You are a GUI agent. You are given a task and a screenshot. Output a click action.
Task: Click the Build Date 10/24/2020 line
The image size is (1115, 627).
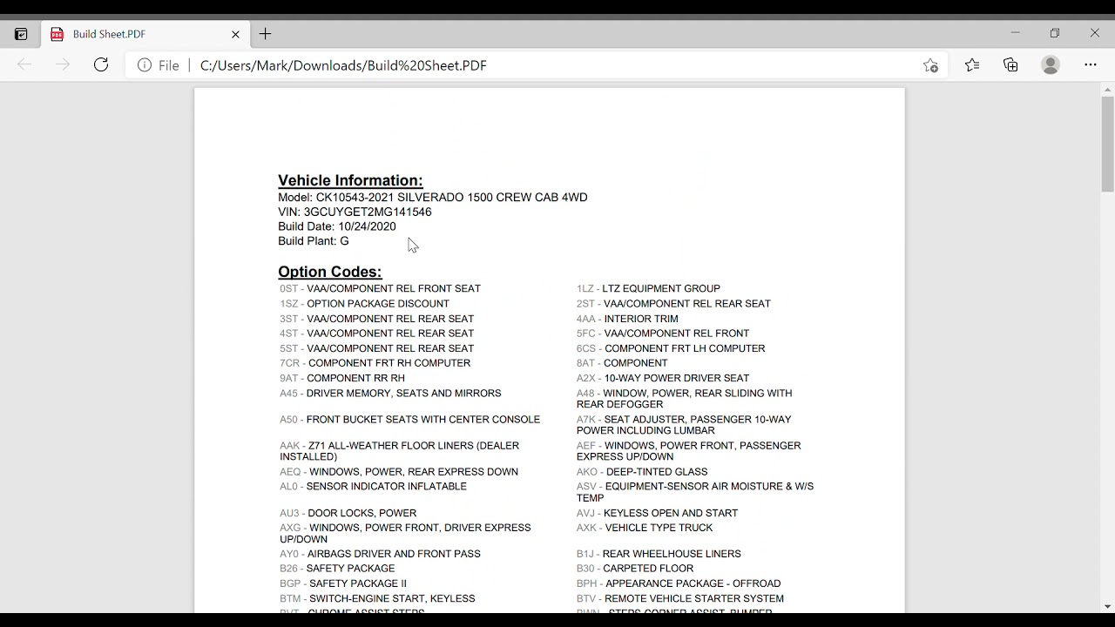[337, 226]
